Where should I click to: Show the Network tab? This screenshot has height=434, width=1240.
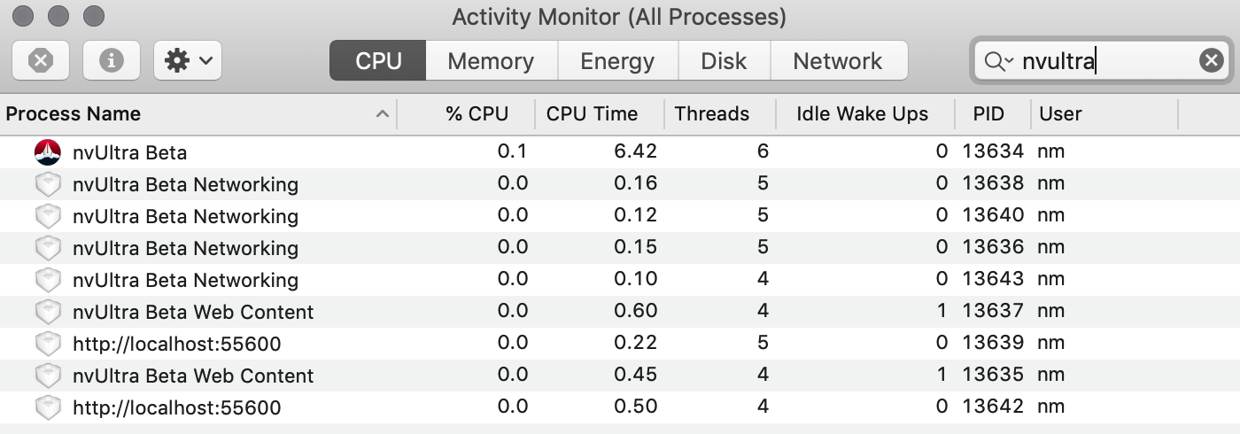(838, 60)
